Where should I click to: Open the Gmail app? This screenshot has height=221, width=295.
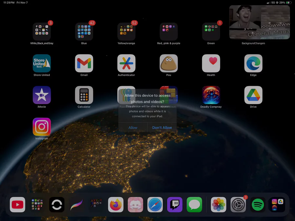[x=84, y=63]
